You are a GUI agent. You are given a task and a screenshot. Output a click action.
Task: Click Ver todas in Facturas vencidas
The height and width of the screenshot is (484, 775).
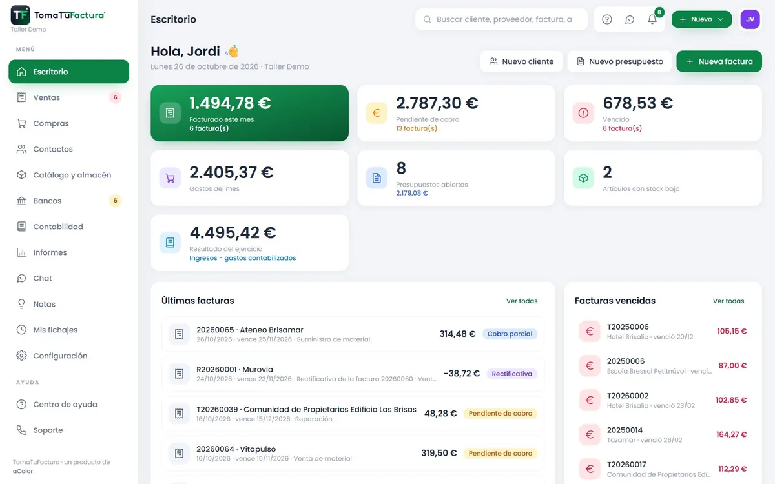click(x=728, y=301)
